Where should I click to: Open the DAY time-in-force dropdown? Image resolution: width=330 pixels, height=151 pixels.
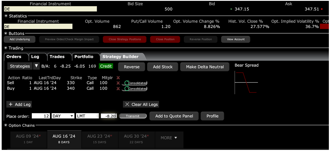tap(72, 116)
